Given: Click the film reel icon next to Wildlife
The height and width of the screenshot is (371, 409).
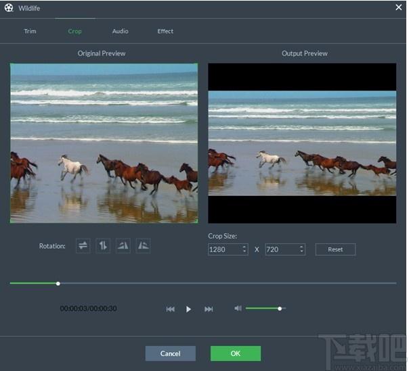Looking at the screenshot, I should click(9, 8).
